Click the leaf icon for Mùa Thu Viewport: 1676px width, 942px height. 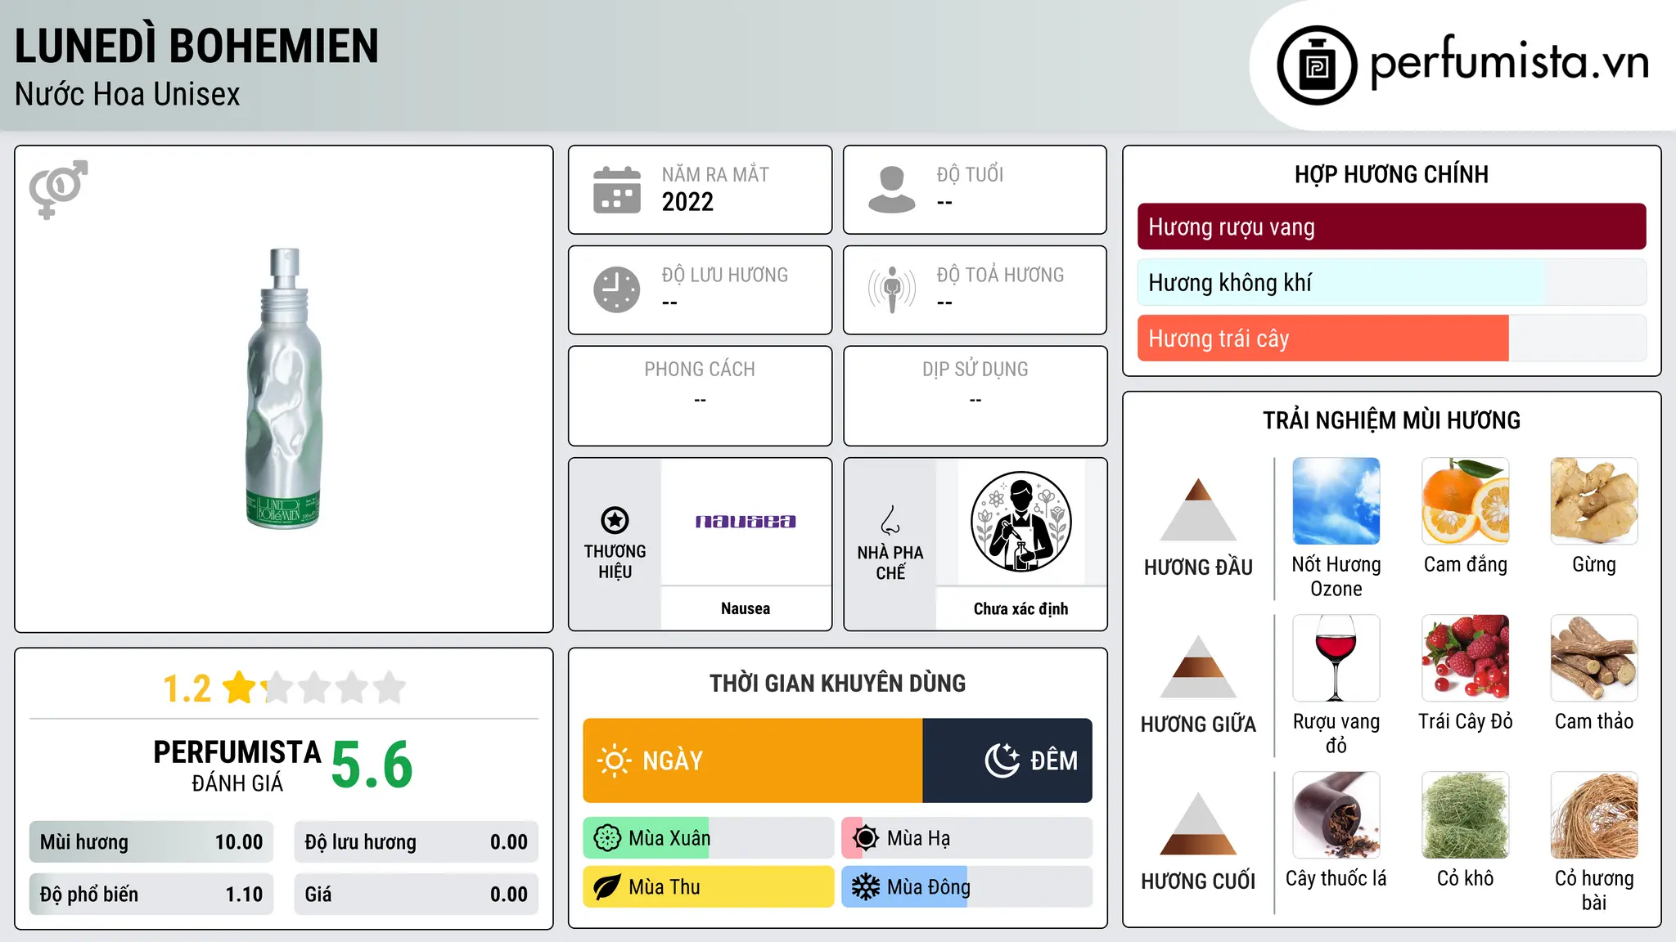[x=607, y=887]
